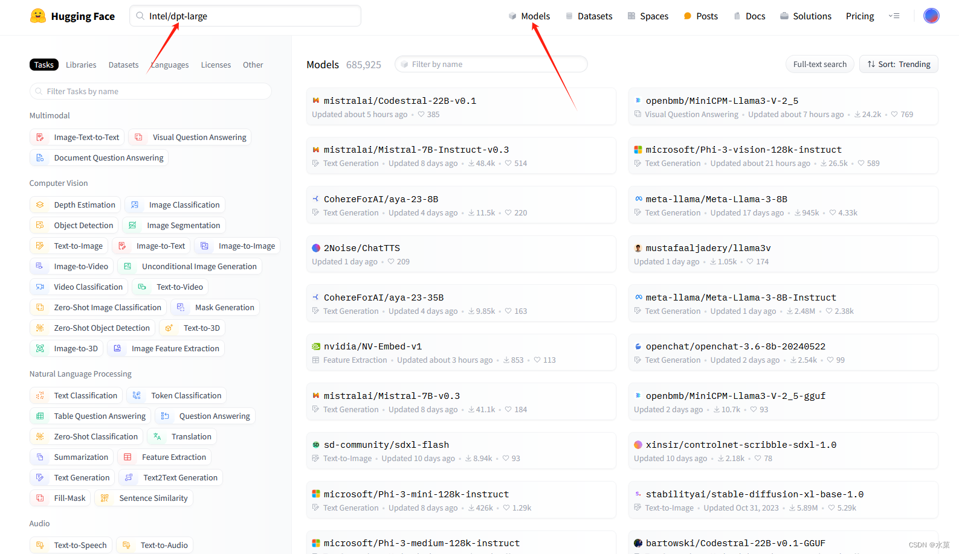Select the Visual Question Answering task filter
This screenshot has width=959, height=554.
[190, 137]
